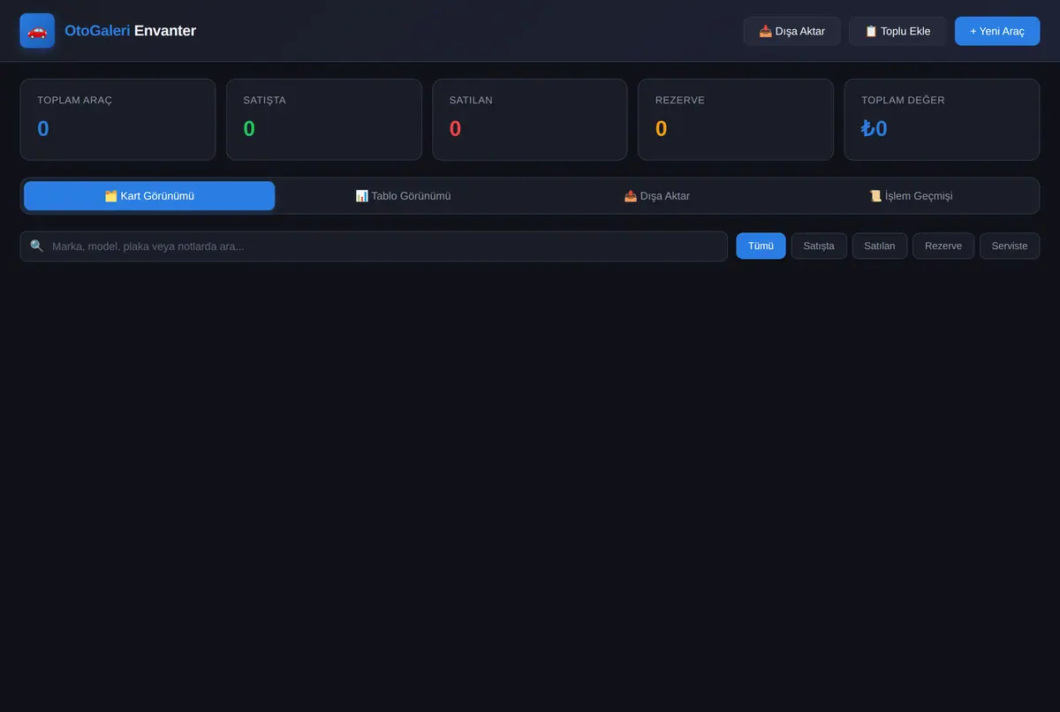Viewport: 1060px width, 712px height.
Task: Filter vehicles by Serviste status
Action: click(x=1010, y=246)
